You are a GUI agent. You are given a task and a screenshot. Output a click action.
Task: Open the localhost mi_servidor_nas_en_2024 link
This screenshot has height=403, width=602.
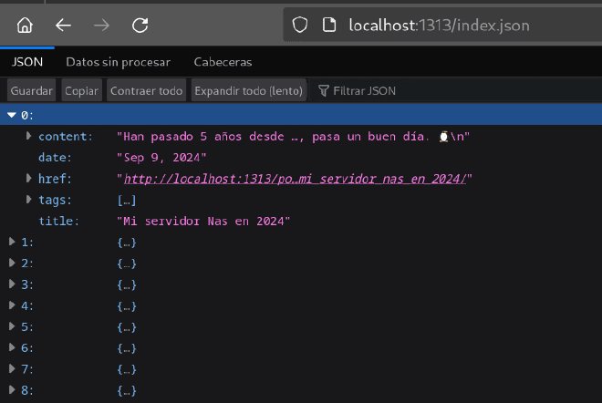(295, 179)
